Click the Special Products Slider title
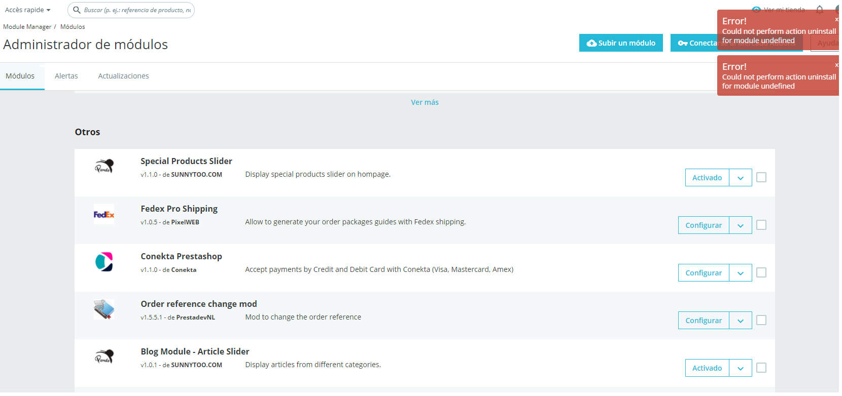This screenshot has height=396, width=842. point(186,161)
